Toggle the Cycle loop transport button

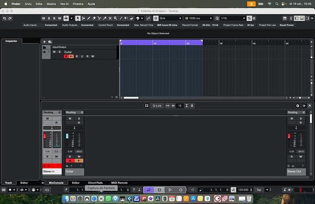click(x=149, y=190)
